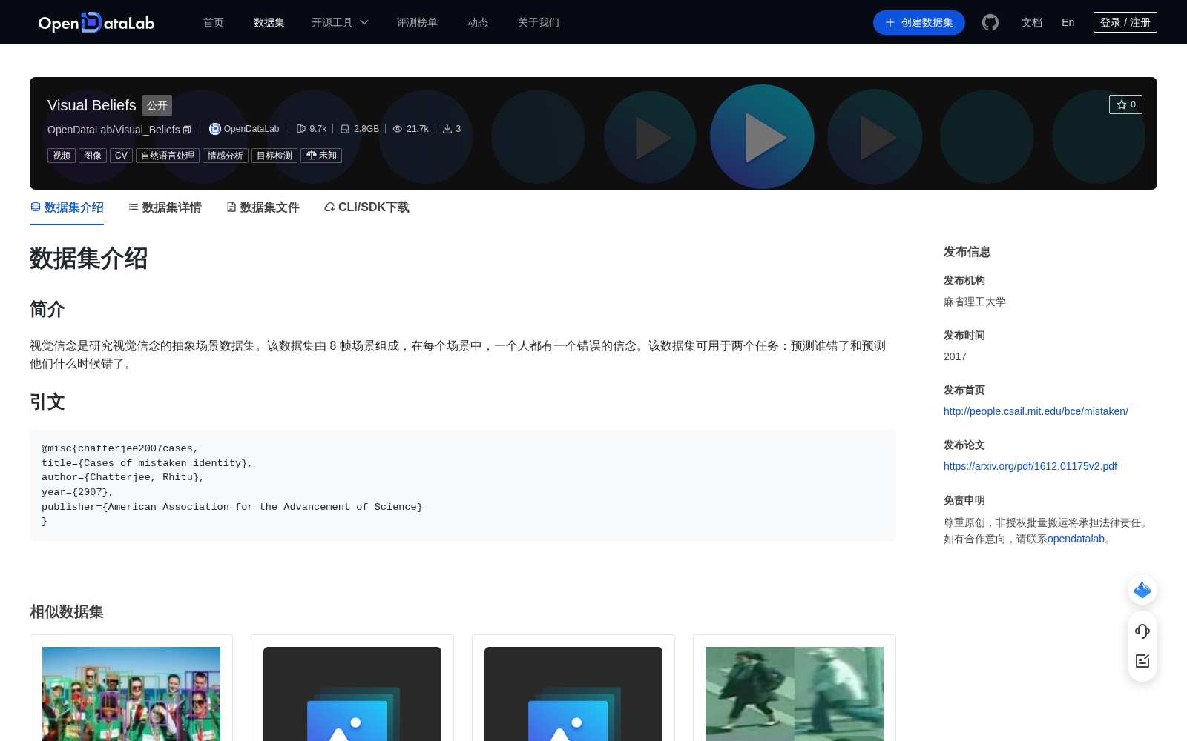1187x741 pixels.
Task: Click the 自然语言处理 tag
Action: (168, 156)
